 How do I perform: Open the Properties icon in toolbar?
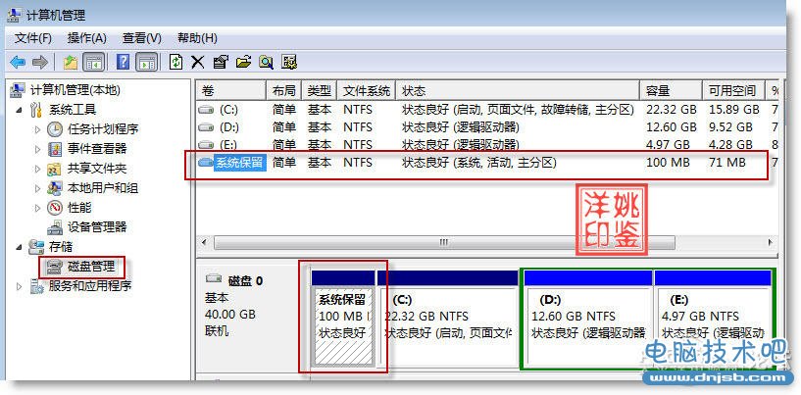tap(221, 63)
